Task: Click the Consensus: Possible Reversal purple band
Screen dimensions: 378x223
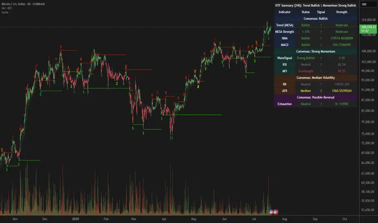Action: pos(316,97)
